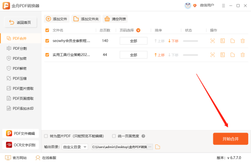This screenshot has height=163, width=251.
Task: Open 在线客服 support link
Action: [x=46, y=158]
